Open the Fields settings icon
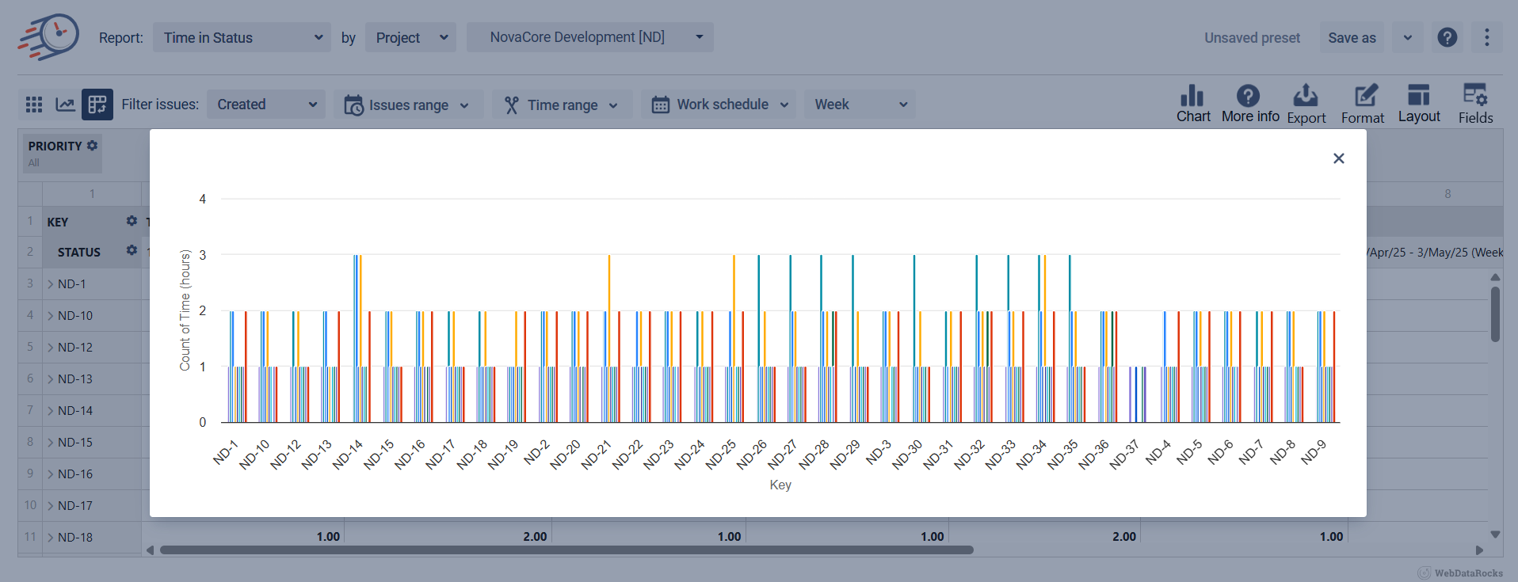1518x582 pixels. pos(1474,97)
